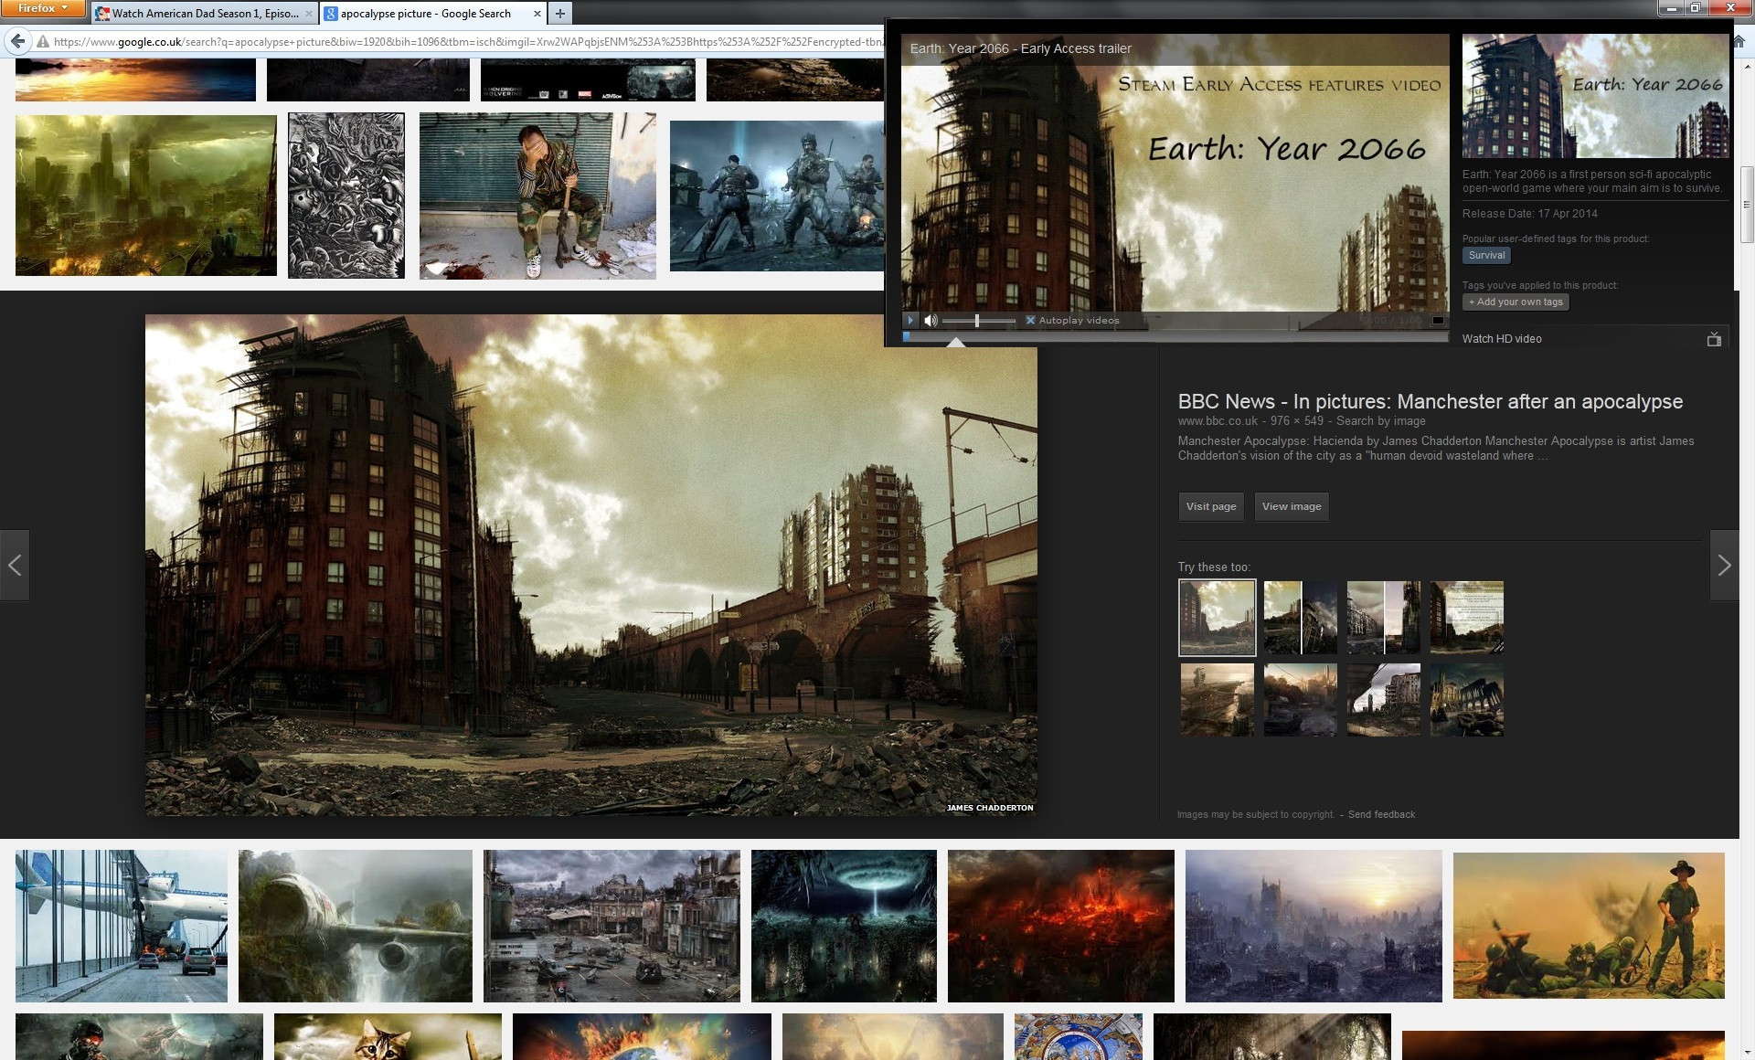
Task: Select the fourth Try these too thumbnail in top row
Action: [1467, 618]
